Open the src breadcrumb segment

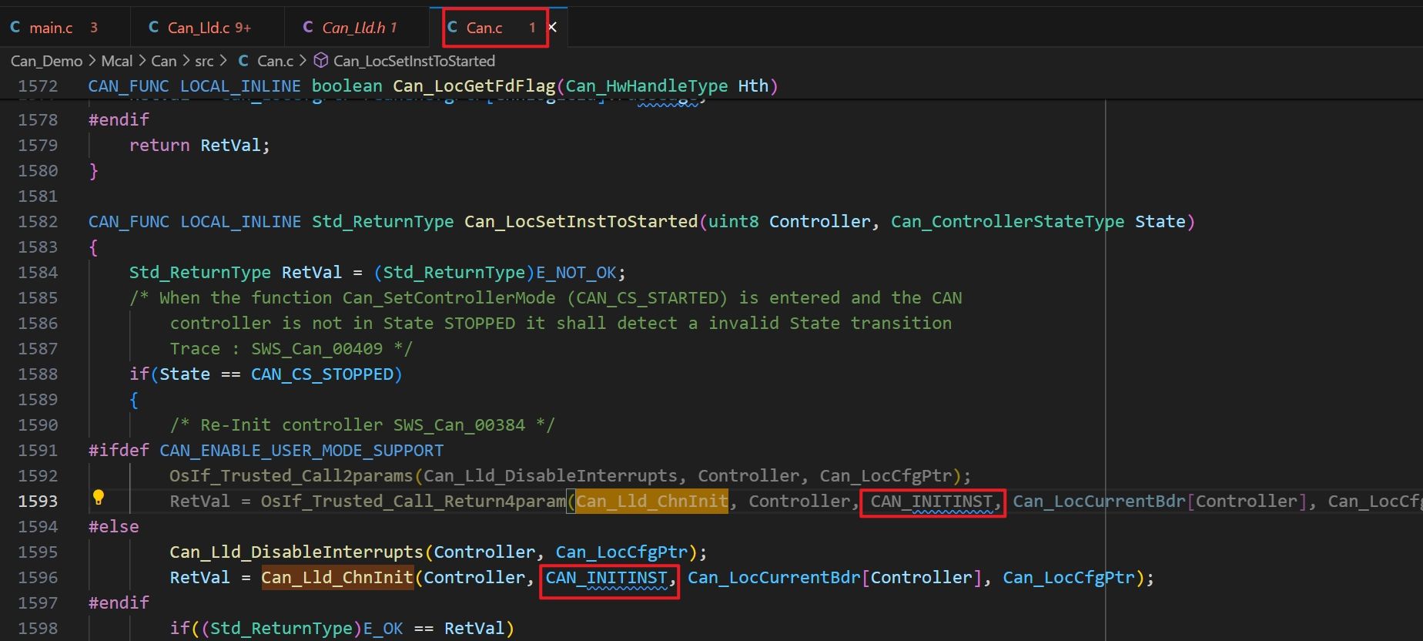coord(204,61)
